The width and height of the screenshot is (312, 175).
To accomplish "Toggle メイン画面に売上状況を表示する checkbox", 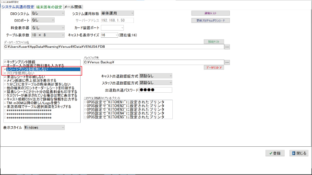I will [5, 81].
